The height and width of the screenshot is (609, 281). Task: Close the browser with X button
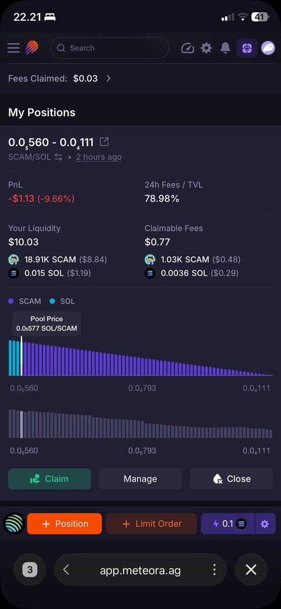251,570
